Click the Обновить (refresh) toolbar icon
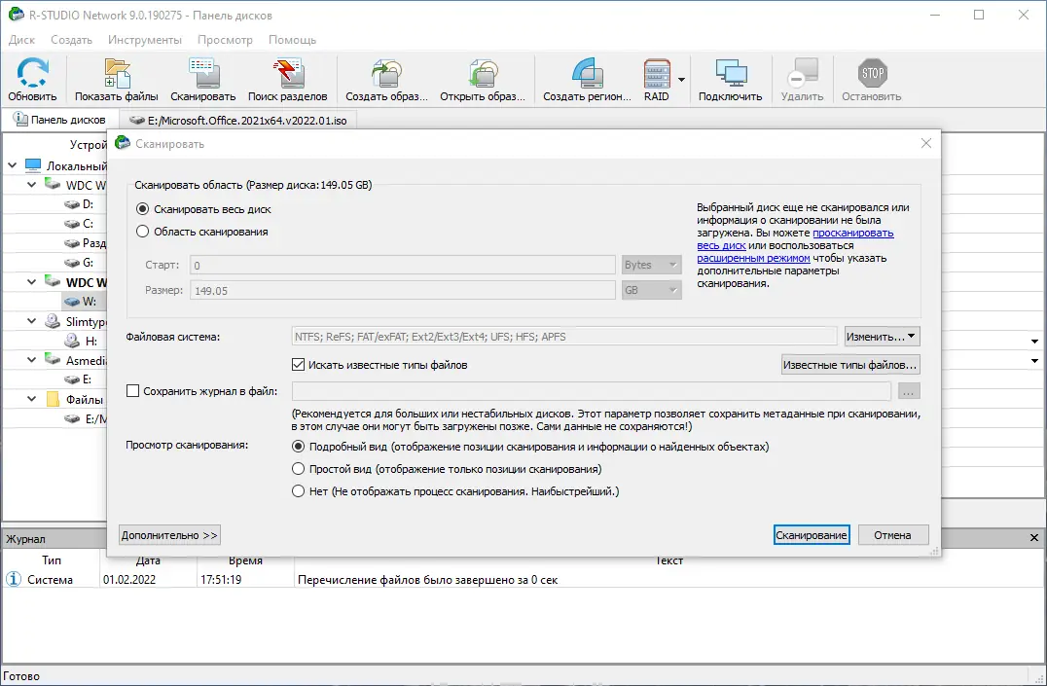This screenshot has width=1047, height=686. click(32, 78)
